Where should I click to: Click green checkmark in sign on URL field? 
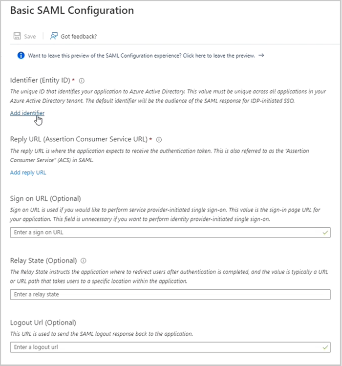tap(325, 233)
